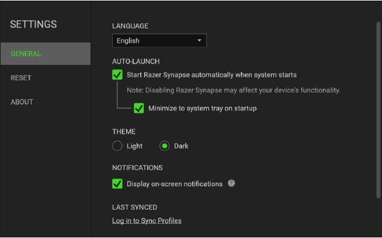Click the THEME section heading

(124, 132)
